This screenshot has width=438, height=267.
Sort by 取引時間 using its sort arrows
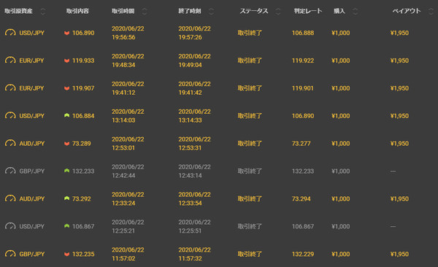(x=145, y=11)
